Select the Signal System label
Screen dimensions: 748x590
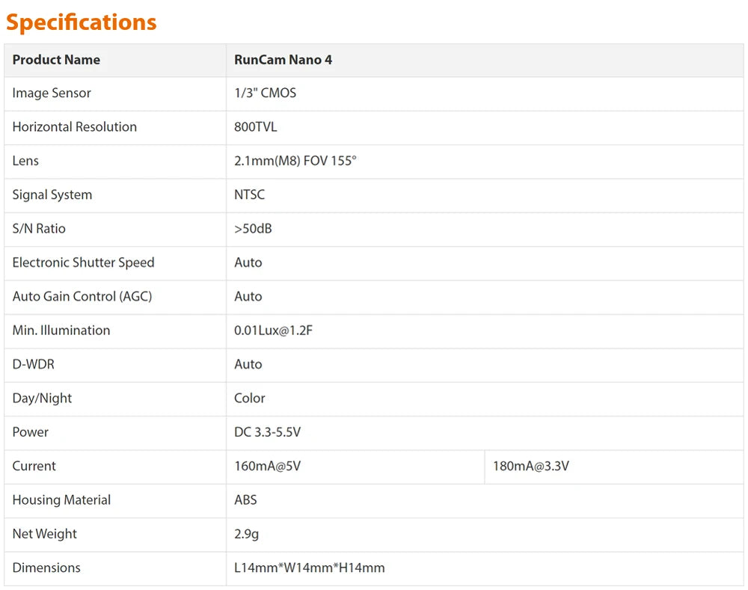(x=52, y=195)
